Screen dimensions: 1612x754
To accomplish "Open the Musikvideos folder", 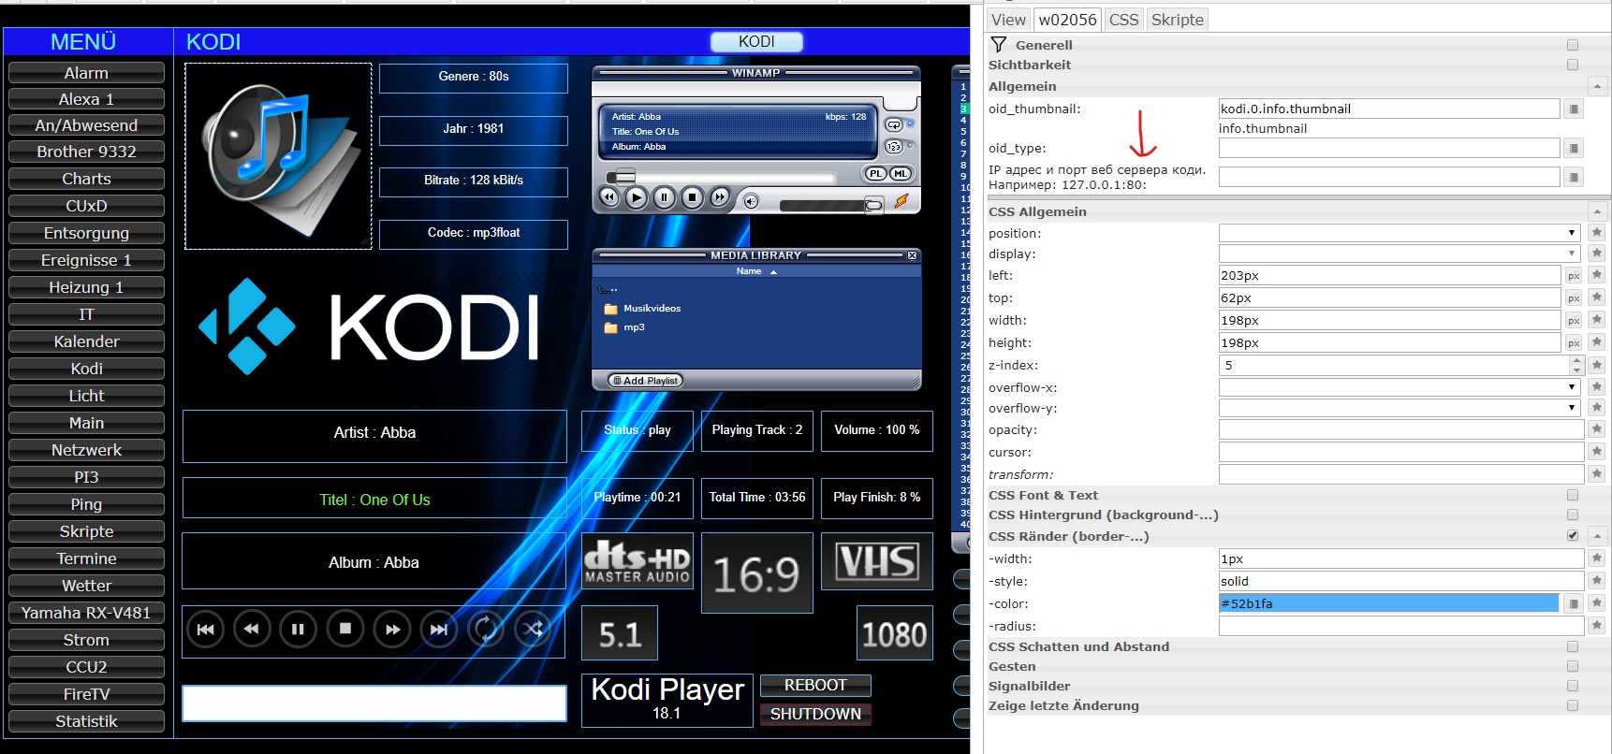I will (x=643, y=309).
